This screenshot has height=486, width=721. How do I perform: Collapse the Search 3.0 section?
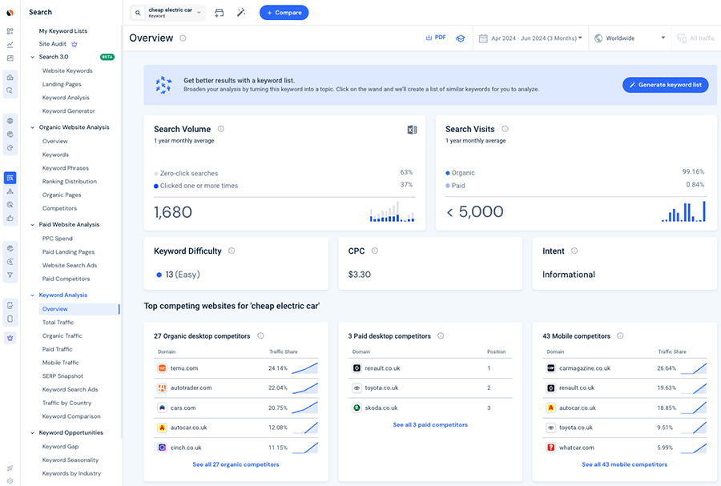32,57
